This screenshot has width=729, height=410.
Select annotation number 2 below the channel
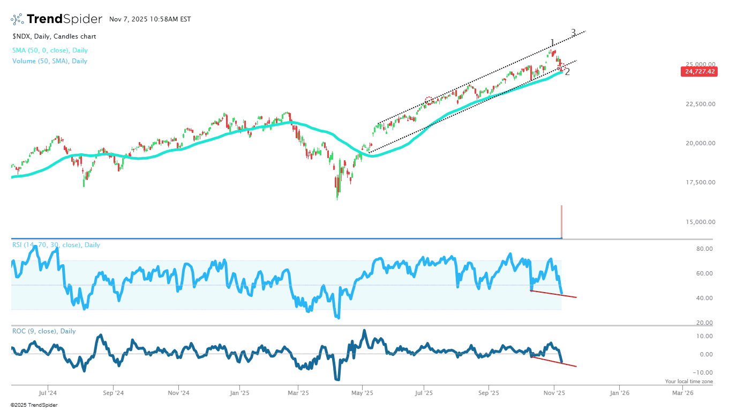click(567, 72)
